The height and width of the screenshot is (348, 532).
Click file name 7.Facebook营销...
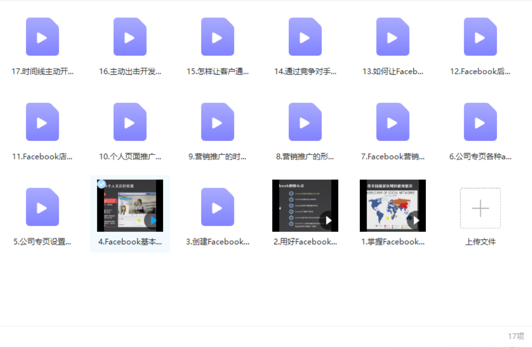tap(392, 157)
